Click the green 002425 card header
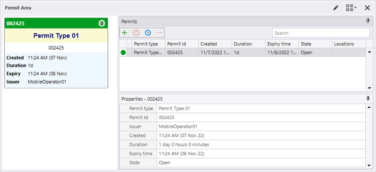Image resolution: width=376 pixels, height=172 pixels. click(56, 23)
